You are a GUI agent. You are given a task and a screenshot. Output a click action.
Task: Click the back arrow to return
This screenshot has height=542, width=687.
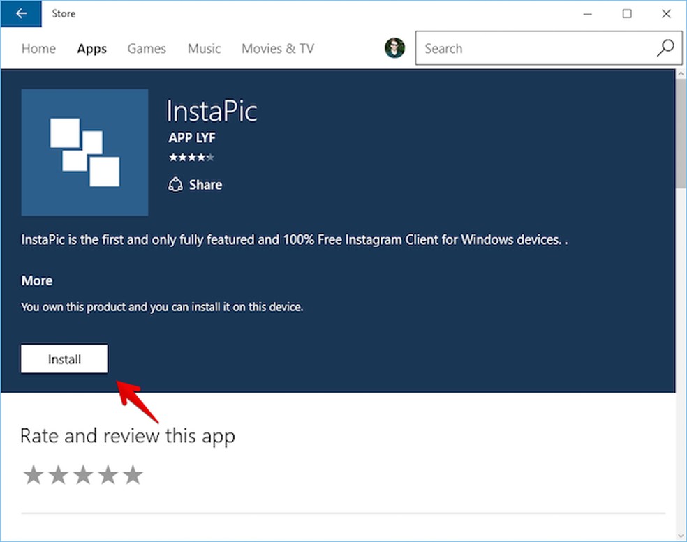21,13
